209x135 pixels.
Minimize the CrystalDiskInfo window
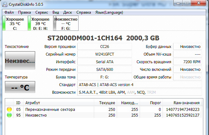tap(178, 3)
